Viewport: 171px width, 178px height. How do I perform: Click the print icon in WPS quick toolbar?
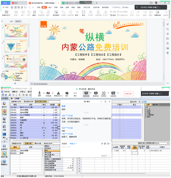click(x=19, y=7)
